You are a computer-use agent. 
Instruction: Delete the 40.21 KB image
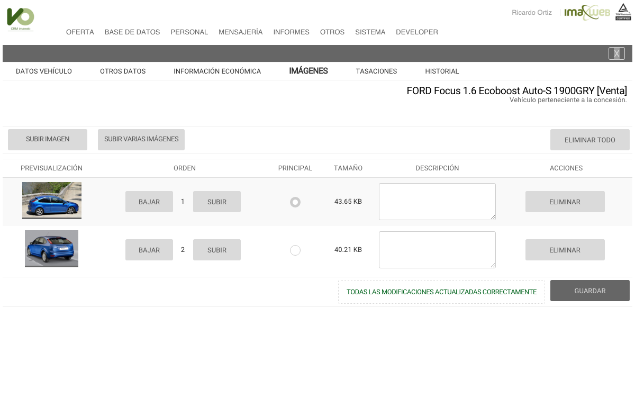click(x=565, y=250)
